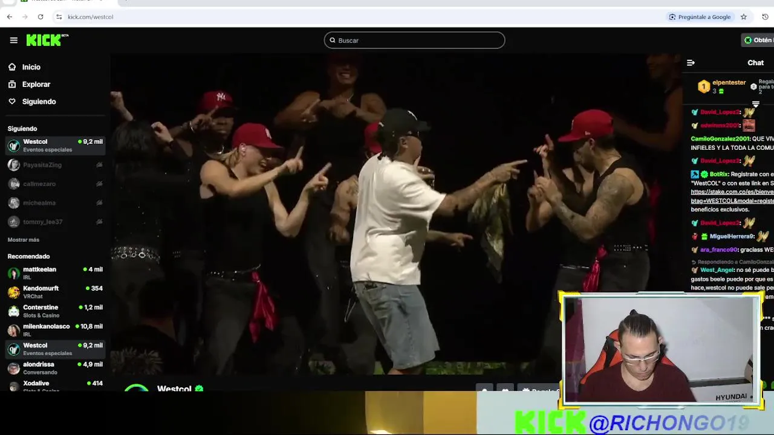This screenshot has width=774, height=435.
Task: Open browser history clock icon
Action: [x=765, y=17]
